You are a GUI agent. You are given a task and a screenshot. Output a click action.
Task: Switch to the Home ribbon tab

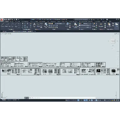7,22
